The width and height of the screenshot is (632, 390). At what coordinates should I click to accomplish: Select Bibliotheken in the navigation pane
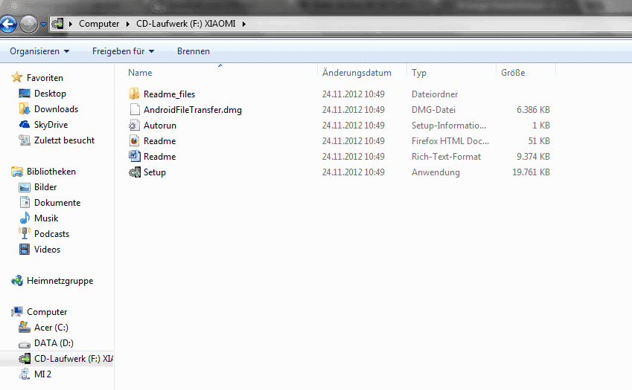pos(51,172)
